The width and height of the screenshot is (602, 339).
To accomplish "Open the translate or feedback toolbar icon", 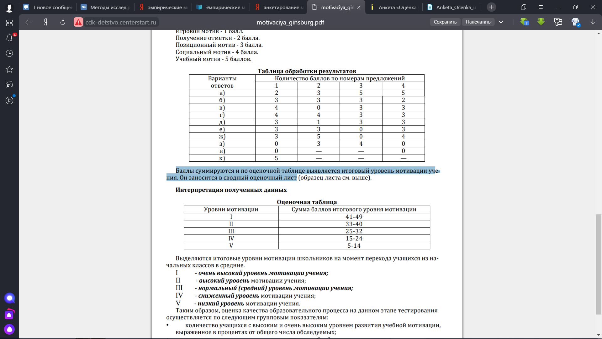I will click(558, 22).
